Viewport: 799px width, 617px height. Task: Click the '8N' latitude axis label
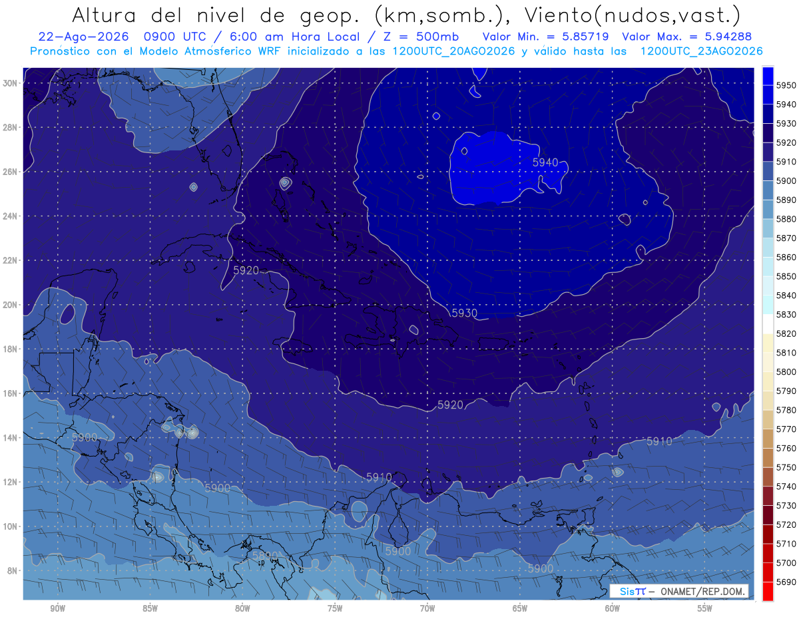12,570
